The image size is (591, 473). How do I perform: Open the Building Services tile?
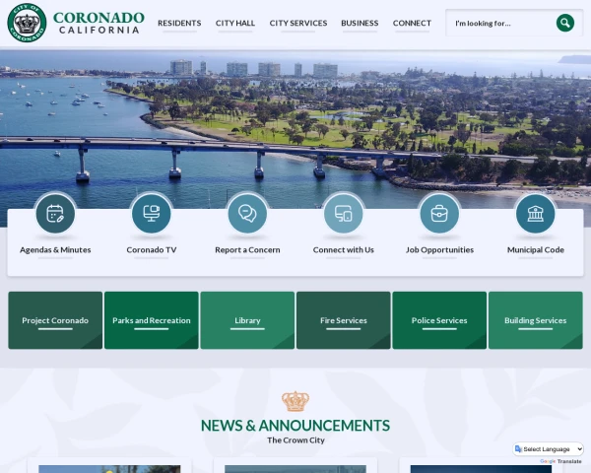(536, 320)
